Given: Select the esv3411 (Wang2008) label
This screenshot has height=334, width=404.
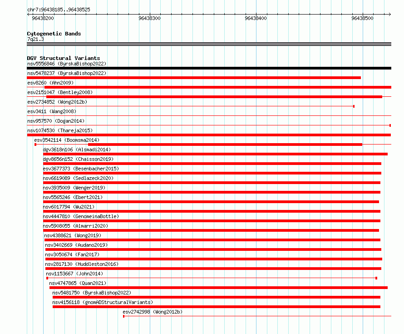Looking at the screenshot, I should (x=52, y=111).
